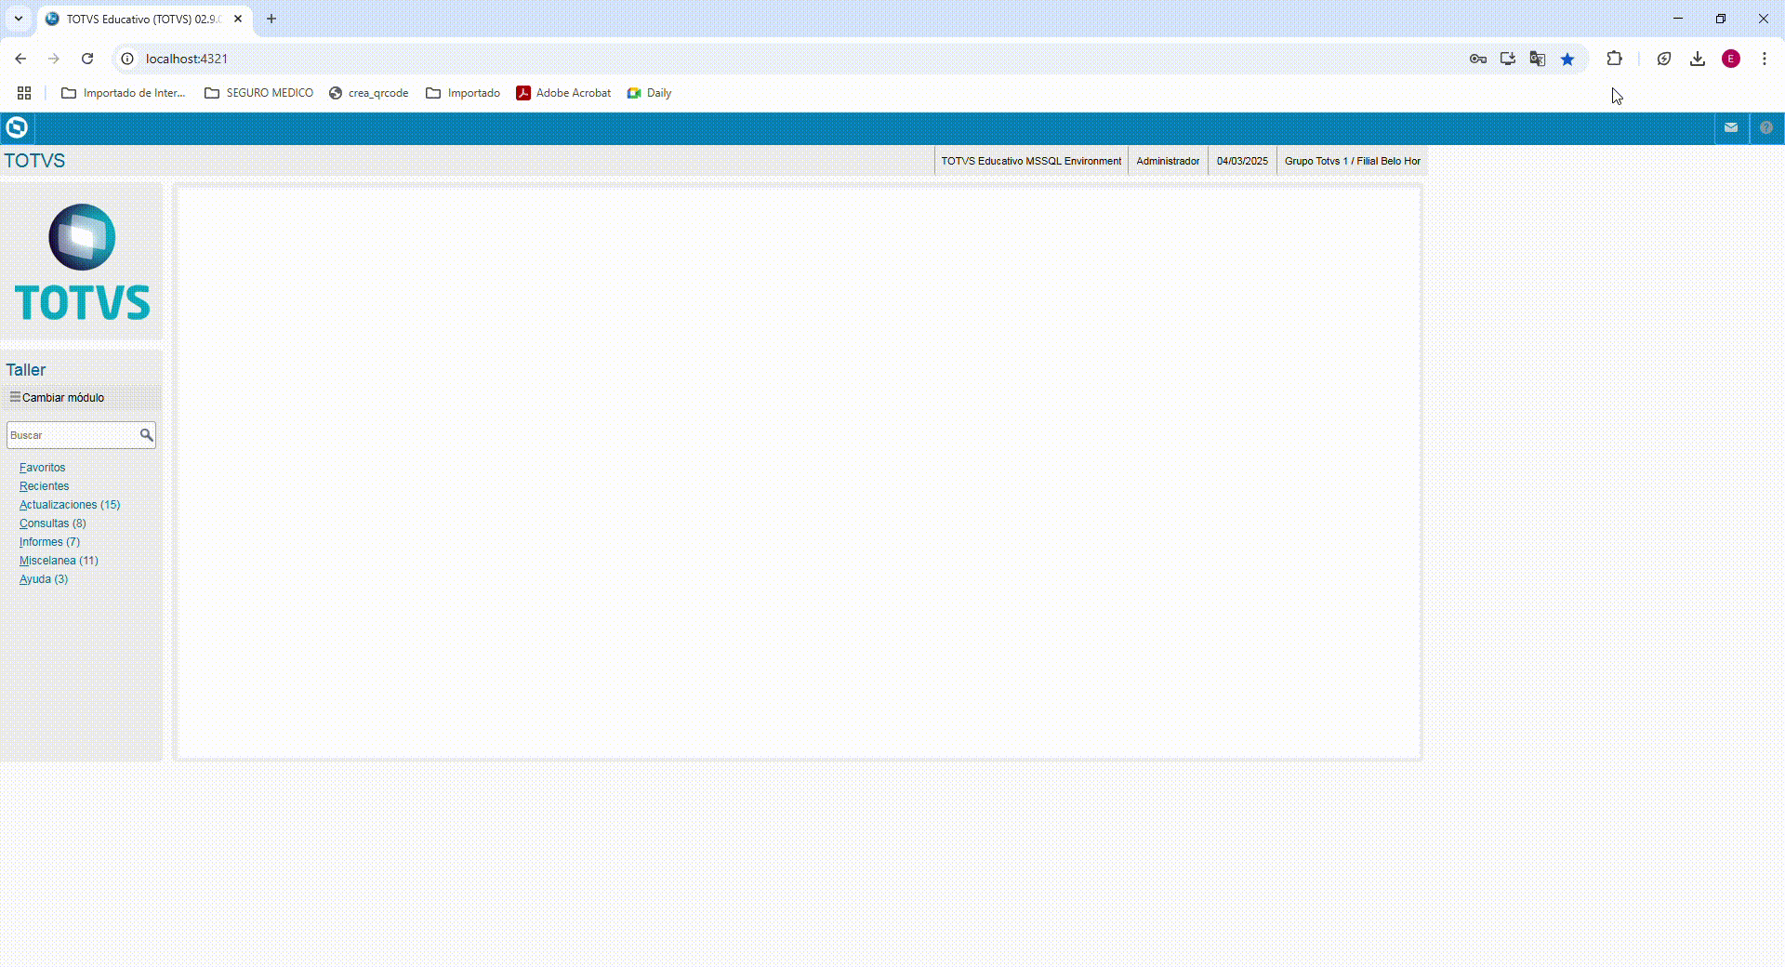Open SEGURO MEDICO bookmark folder
The height and width of the screenshot is (967, 1785).
click(x=258, y=93)
